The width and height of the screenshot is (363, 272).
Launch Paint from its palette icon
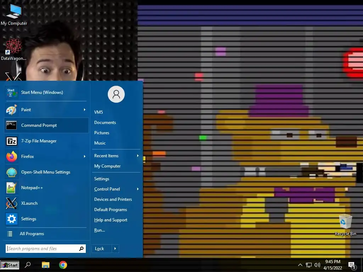(x=12, y=110)
